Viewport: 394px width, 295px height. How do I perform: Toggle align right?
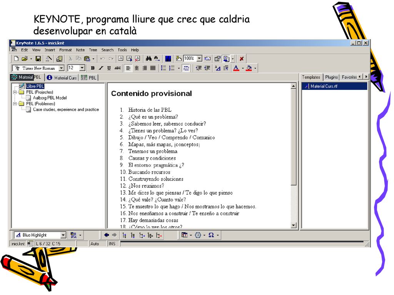145,68
